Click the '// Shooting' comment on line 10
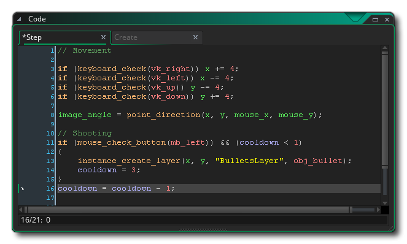 [85, 134]
